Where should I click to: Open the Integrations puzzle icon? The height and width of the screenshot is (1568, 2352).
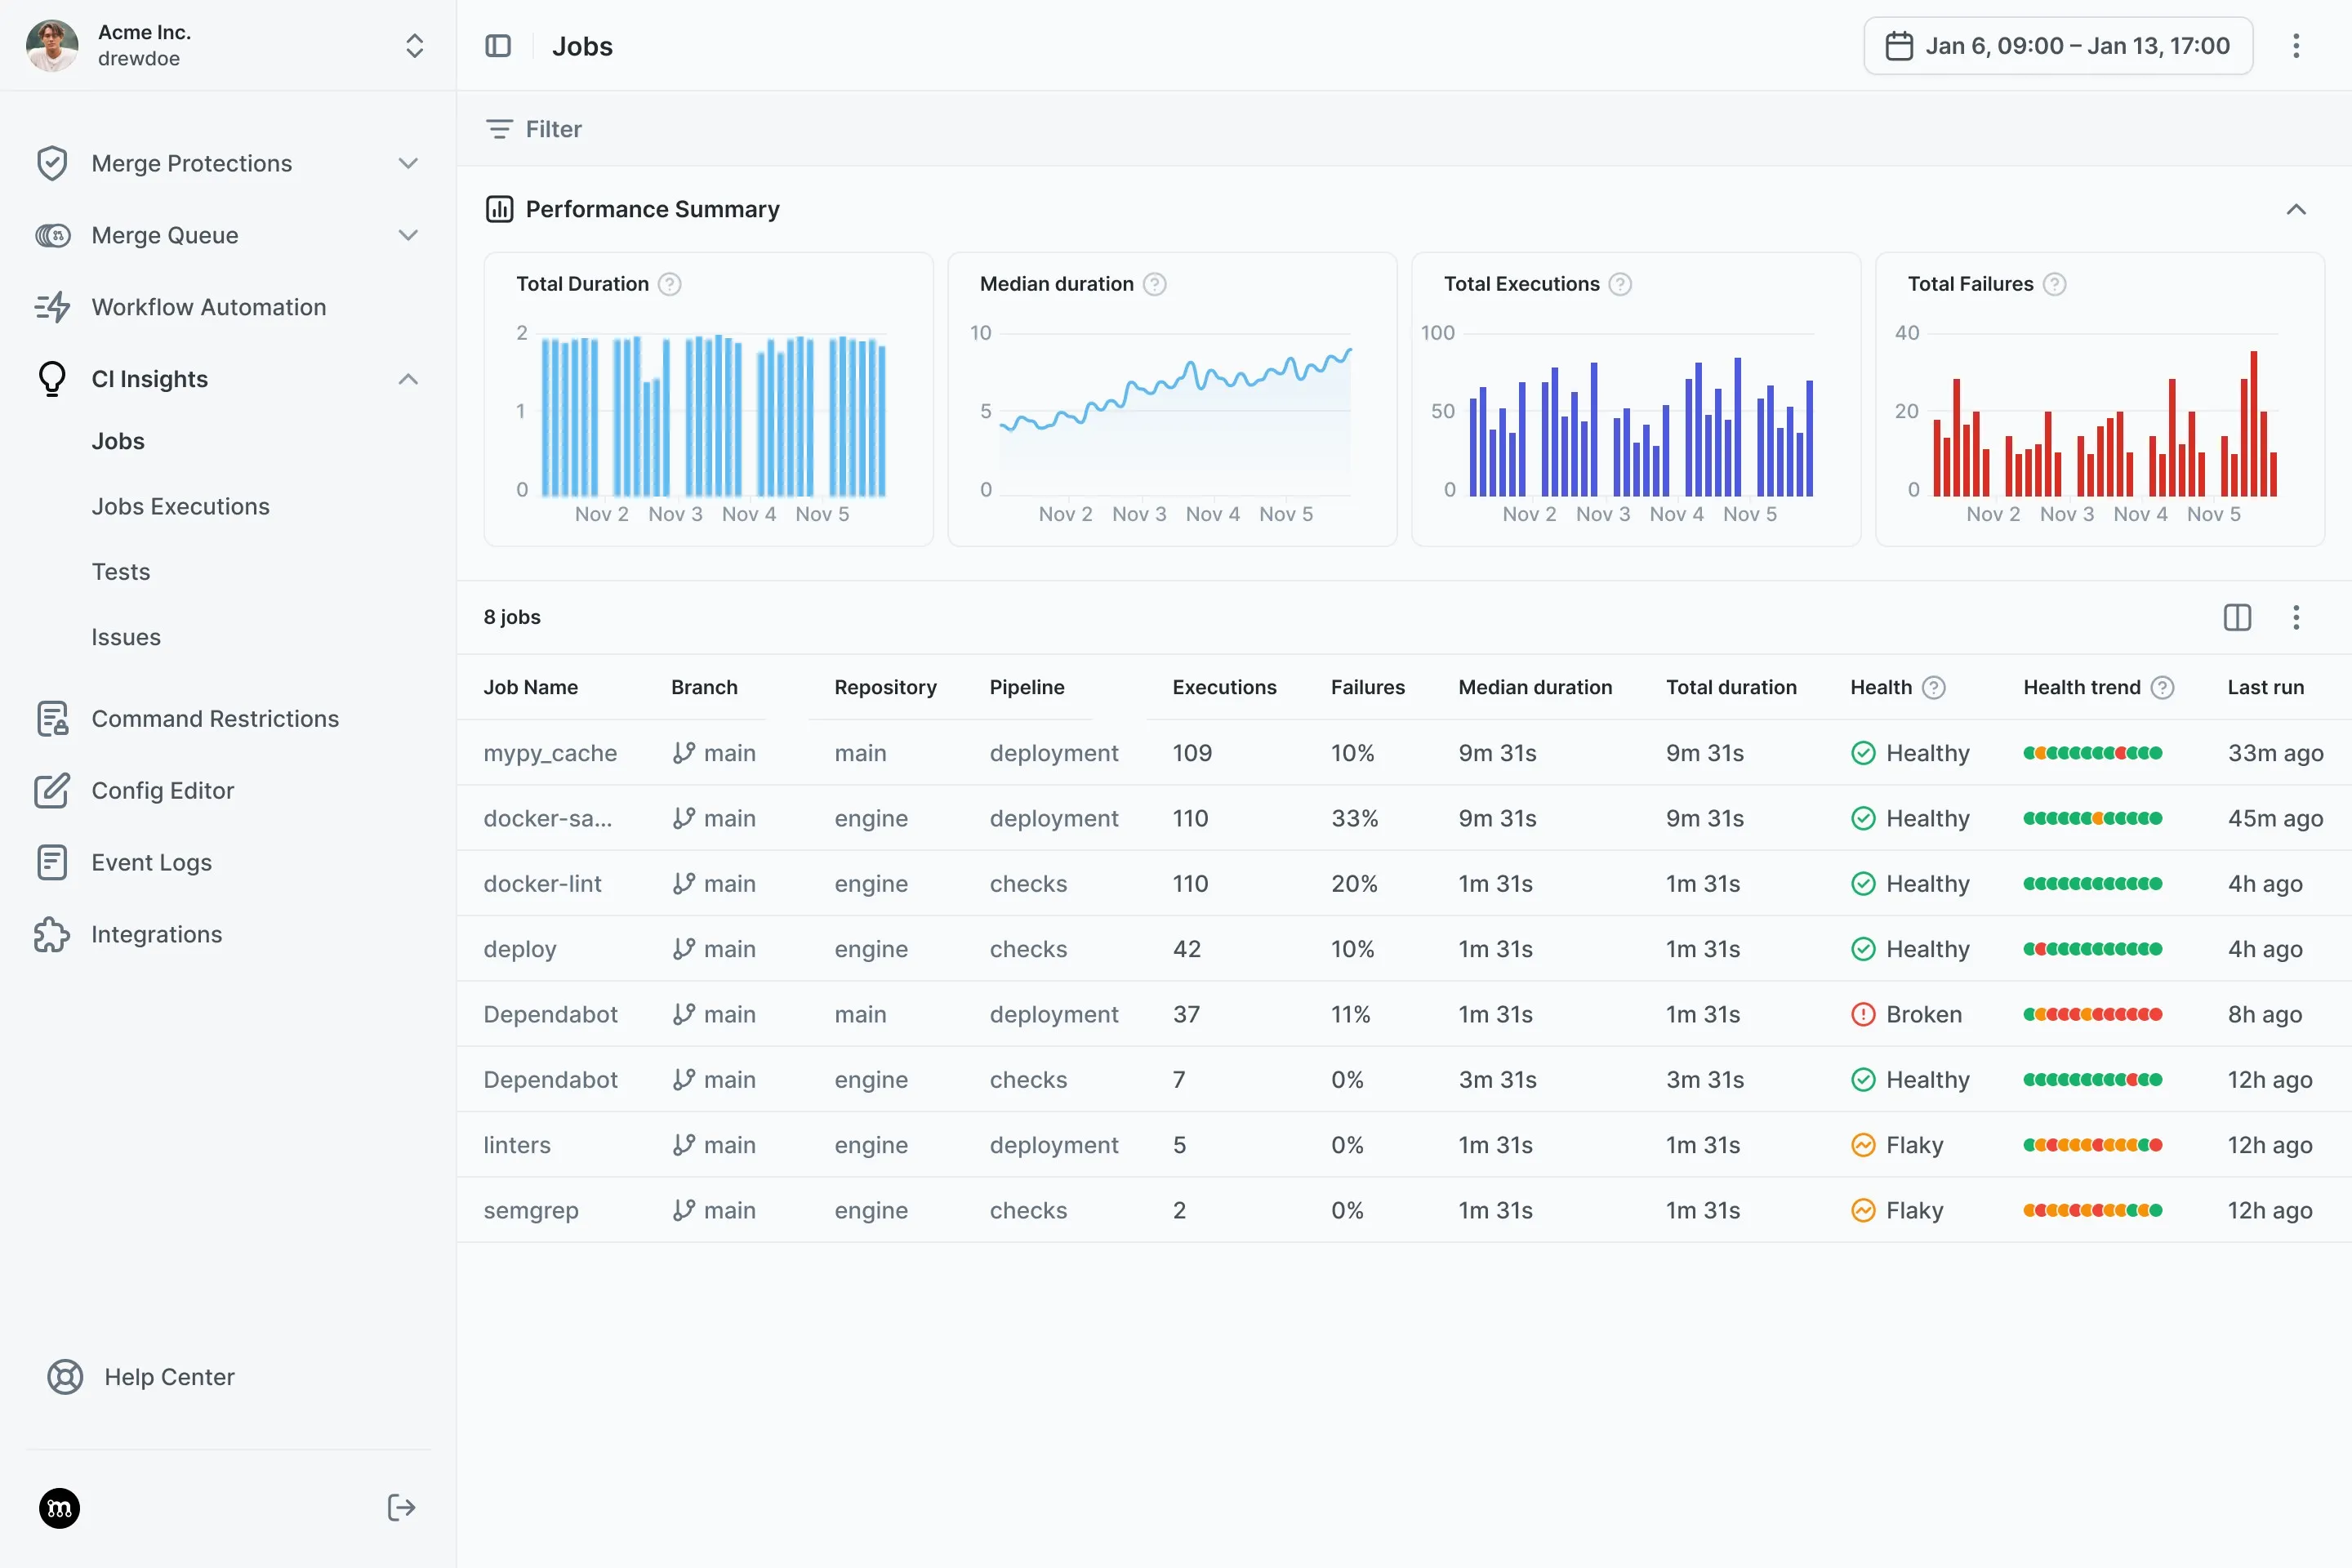click(52, 934)
